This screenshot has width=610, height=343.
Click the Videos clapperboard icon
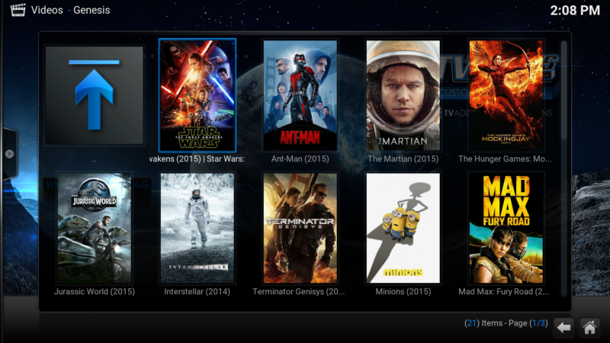18,10
